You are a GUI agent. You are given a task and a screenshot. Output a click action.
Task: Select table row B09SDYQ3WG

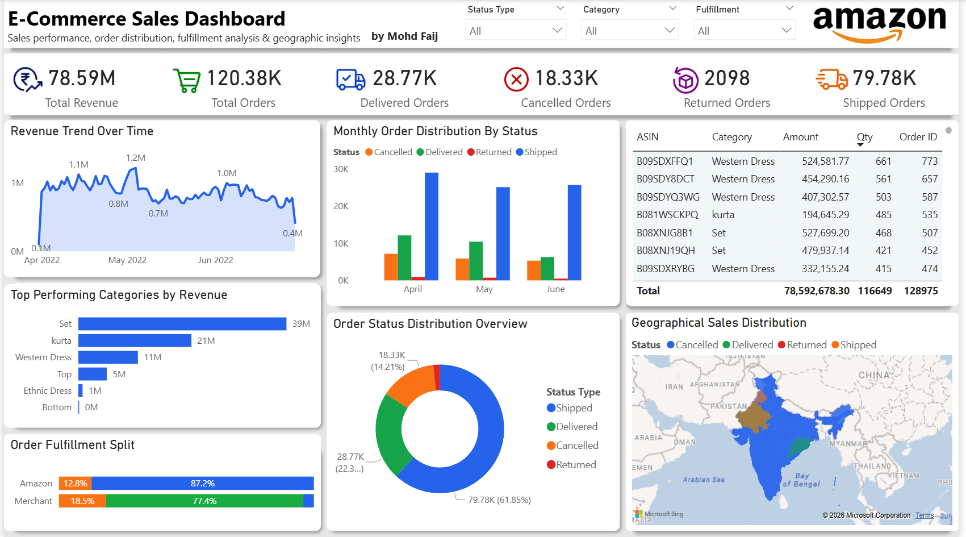click(787, 197)
